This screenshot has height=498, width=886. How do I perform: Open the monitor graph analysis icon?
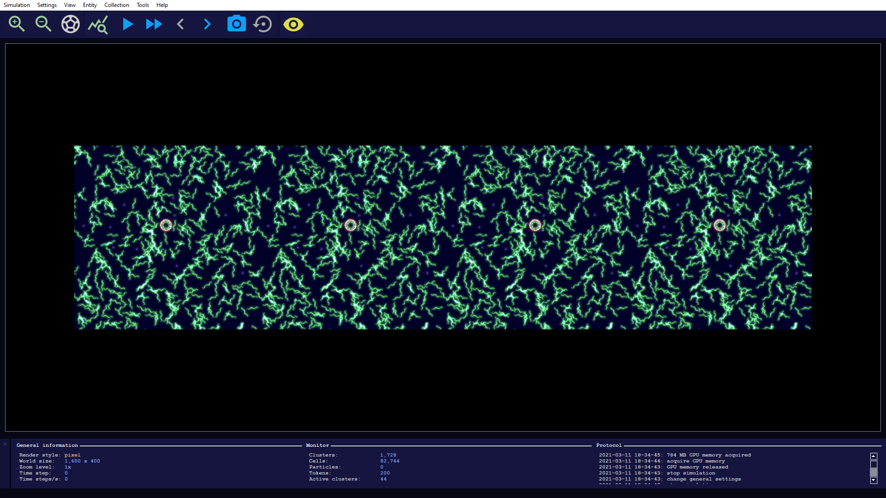click(x=98, y=24)
